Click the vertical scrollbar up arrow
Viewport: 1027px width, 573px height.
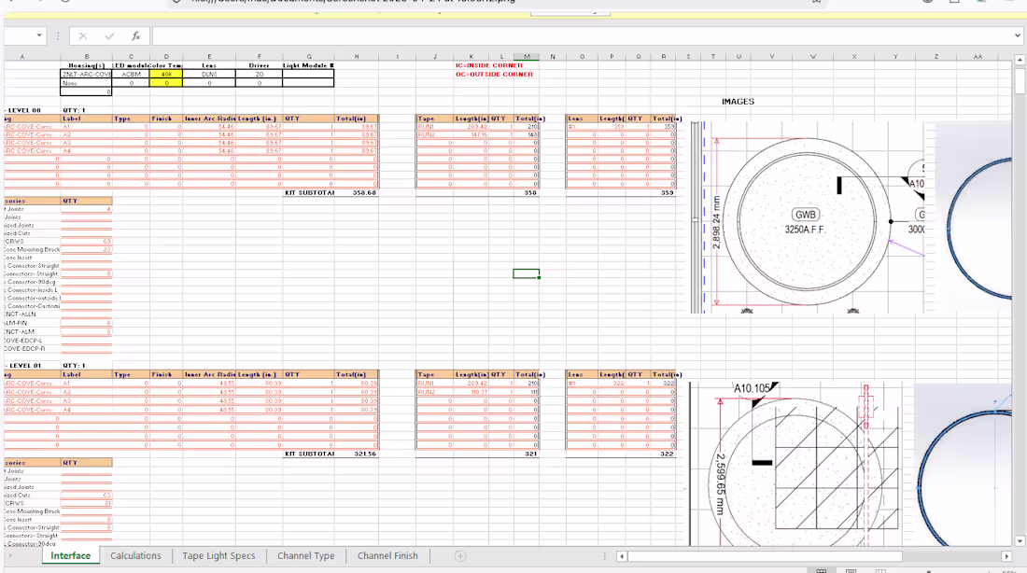click(1020, 61)
